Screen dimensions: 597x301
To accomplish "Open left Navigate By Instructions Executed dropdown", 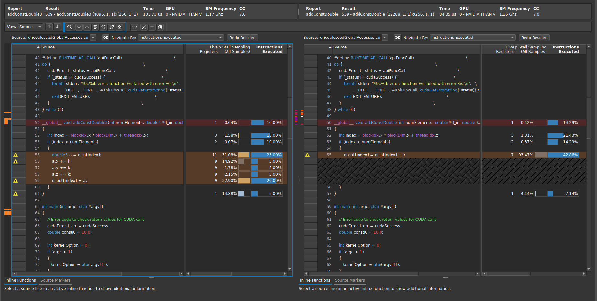I will tap(181, 38).
